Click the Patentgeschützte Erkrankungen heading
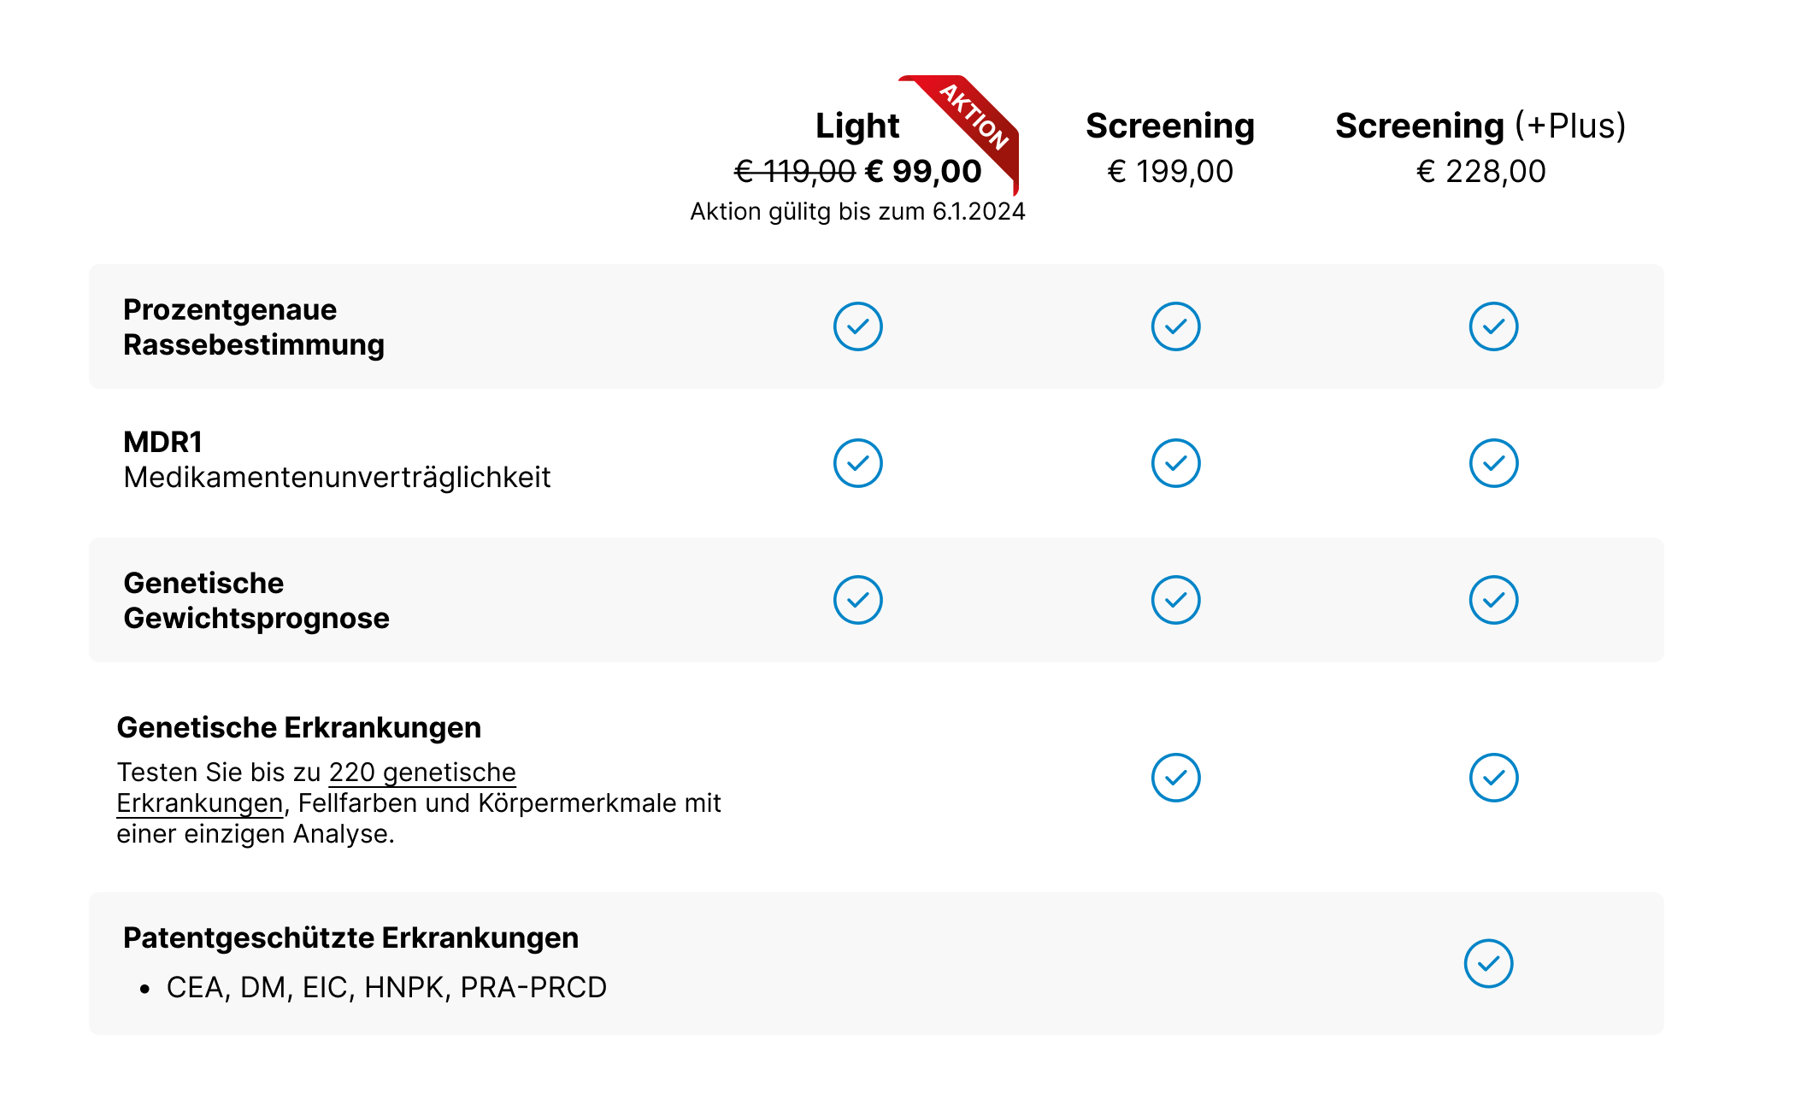This screenshot has width=1807, height=1093. (350, 937)
